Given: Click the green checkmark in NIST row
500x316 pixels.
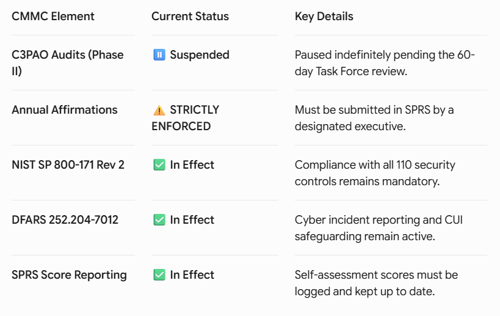Looking at the screenshot, I should pyautogui.click(x=159, y=165).
